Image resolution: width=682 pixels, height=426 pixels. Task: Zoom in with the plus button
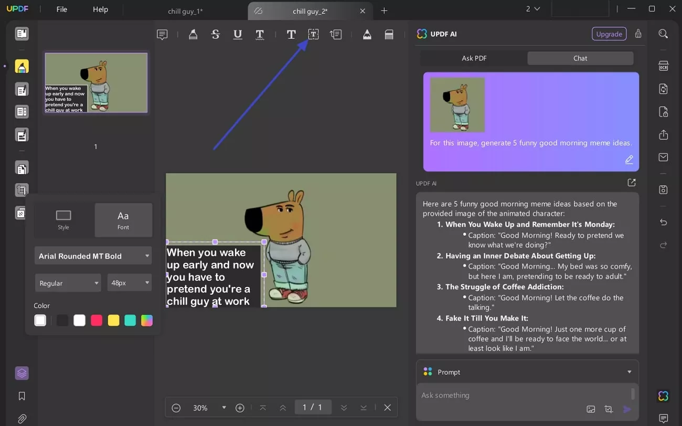click(240, 408)
